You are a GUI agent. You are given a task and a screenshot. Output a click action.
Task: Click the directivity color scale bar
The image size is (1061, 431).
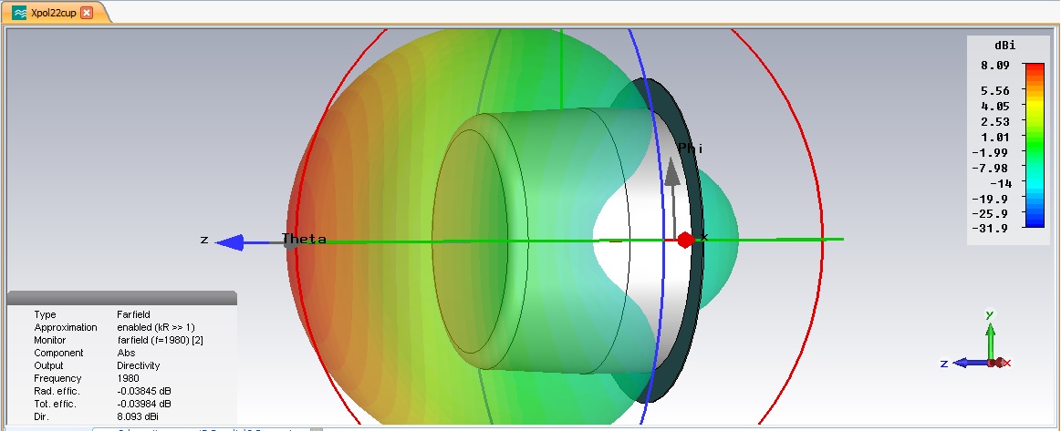point(1035,145)
